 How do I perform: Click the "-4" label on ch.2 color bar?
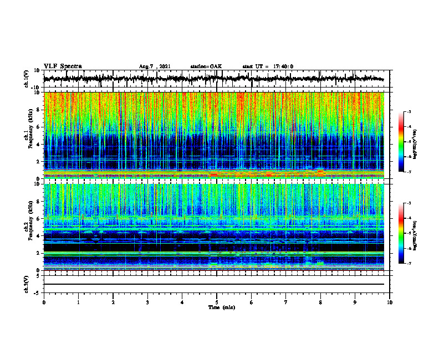409,218
